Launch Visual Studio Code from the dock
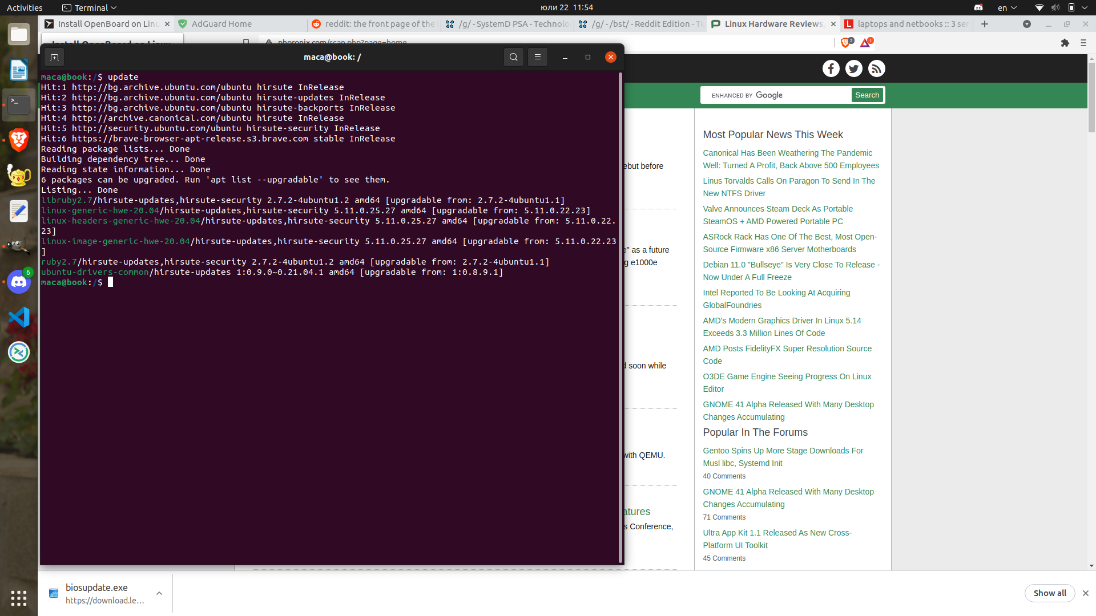The image size is (1096, 616). [x=19, y=317]
